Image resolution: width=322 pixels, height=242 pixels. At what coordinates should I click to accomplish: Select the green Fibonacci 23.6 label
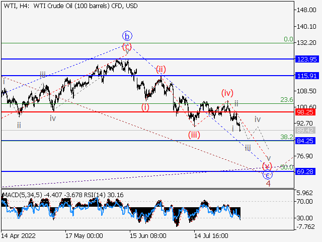point(287,100)
